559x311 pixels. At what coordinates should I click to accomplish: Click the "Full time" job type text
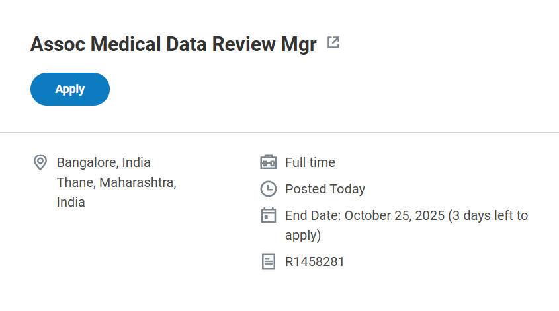coord(310,162)
